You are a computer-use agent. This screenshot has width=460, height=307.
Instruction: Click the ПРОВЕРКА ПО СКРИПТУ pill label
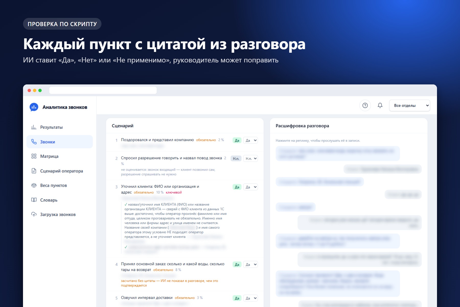pyautogui.click(x=62, y=24)
